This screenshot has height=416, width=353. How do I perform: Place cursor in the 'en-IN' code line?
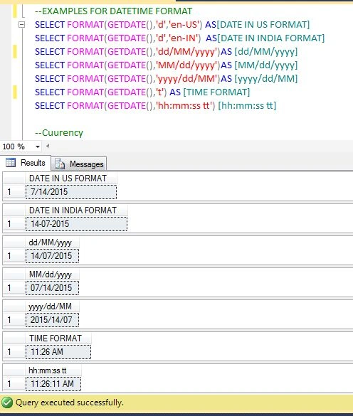179,38
